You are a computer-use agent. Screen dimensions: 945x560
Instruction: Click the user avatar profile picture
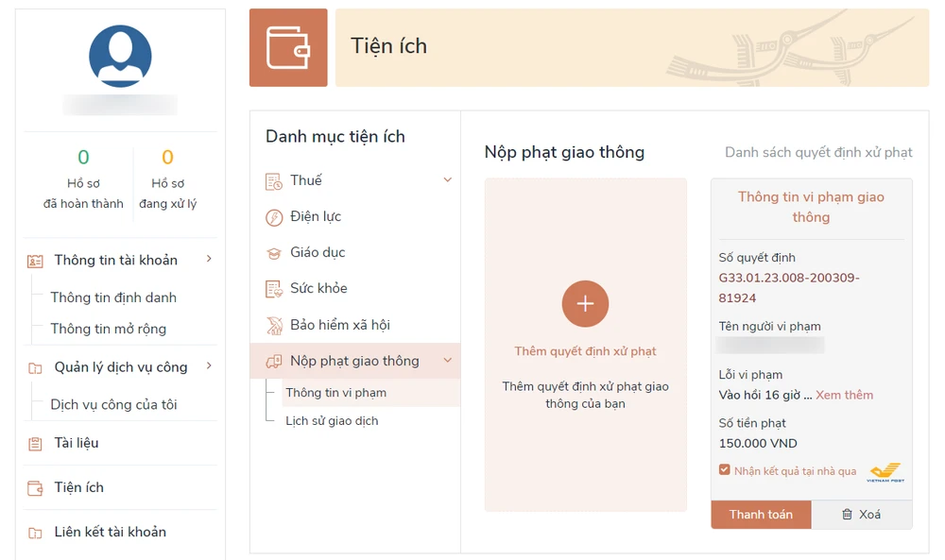(120, 57)
